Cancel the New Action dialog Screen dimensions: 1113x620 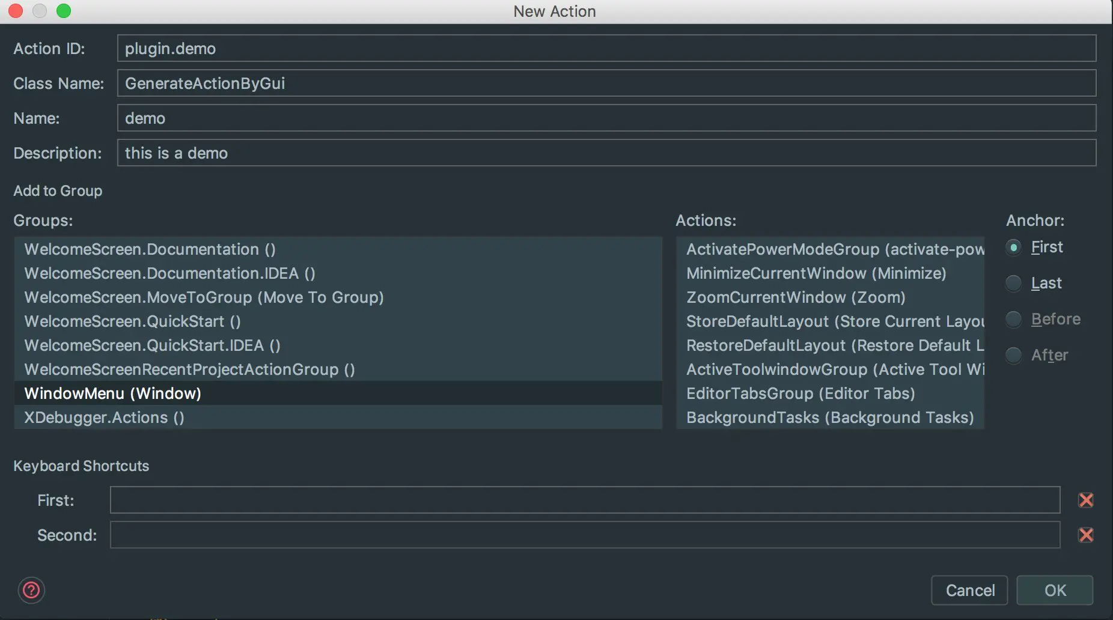coord(969,590)
